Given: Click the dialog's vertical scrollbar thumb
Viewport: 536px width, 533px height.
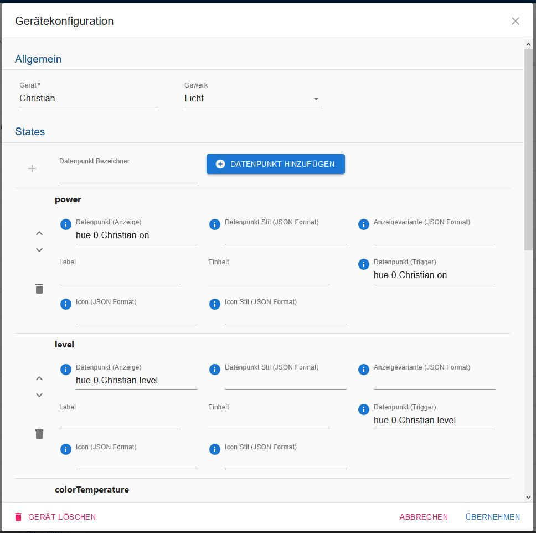Looking at the screenshot, I should coord(528,149).
